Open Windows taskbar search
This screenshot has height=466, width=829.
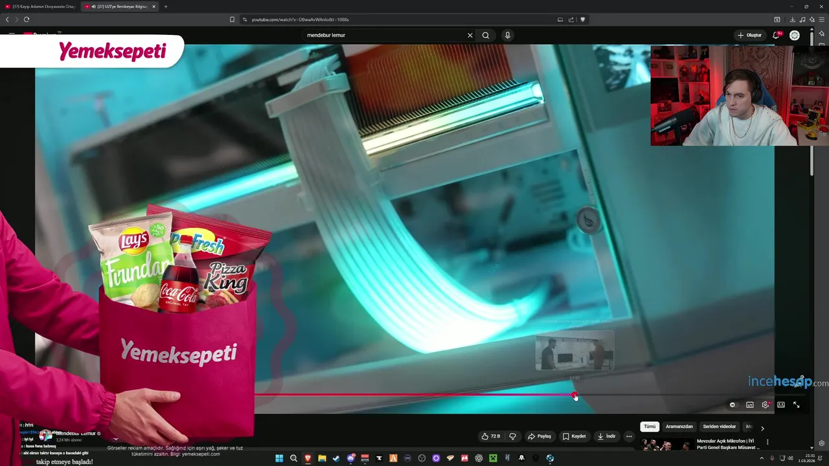(293, 458)
